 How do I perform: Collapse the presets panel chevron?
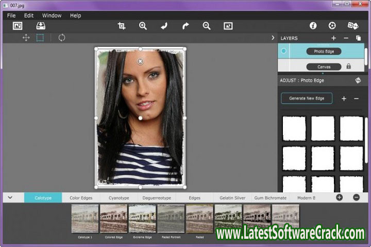coord(10,198)
